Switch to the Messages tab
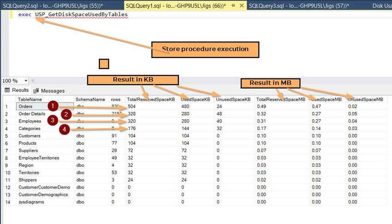The image size is (392, 224). point(49,91)
